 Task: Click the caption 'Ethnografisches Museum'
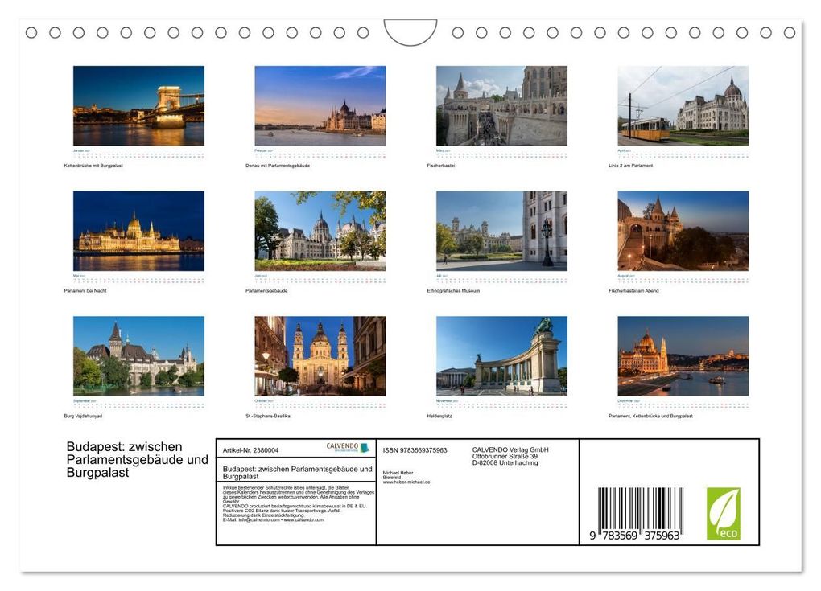click(x=453, y=291)
